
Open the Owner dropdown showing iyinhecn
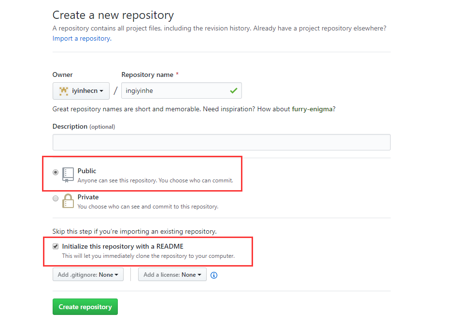81,90
